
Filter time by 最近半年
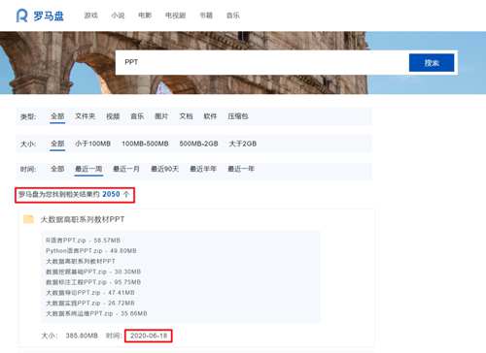click(x=203, y=169)
